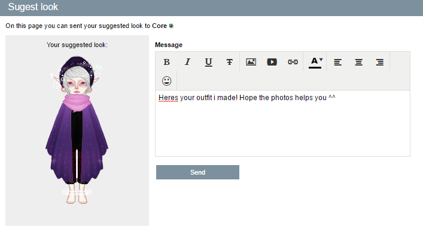Click the misspelled word Heres

(x=168, y=98)
